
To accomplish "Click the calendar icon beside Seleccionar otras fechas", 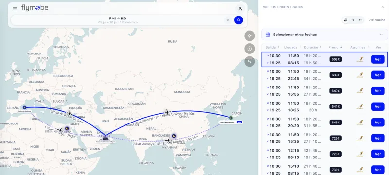I will coord(268,35).
